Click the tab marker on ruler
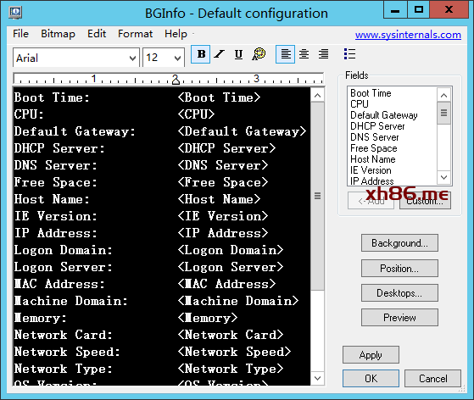 point(176,80)
